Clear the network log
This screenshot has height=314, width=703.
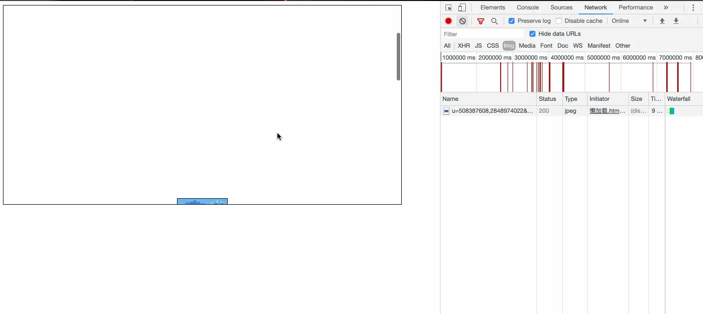point(463,21)
